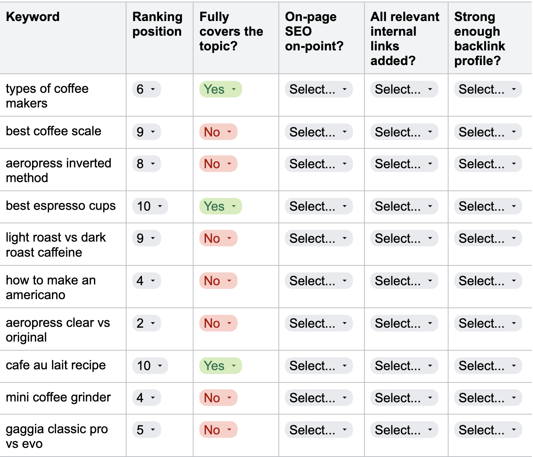Open the internal links selector for "types of coffee makers"
The image size is (533, 457).
[404, 89]
